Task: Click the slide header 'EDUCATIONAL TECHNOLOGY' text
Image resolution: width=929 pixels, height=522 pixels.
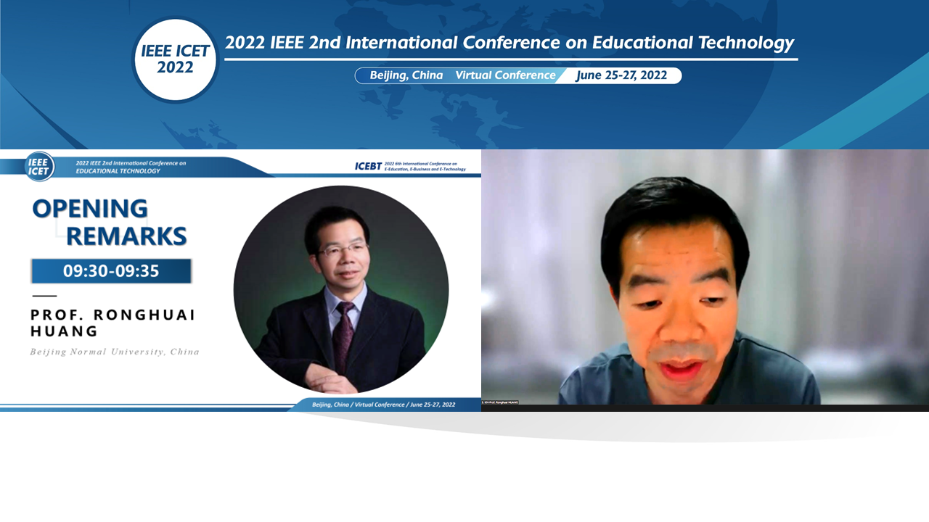Action: (118, 171)
